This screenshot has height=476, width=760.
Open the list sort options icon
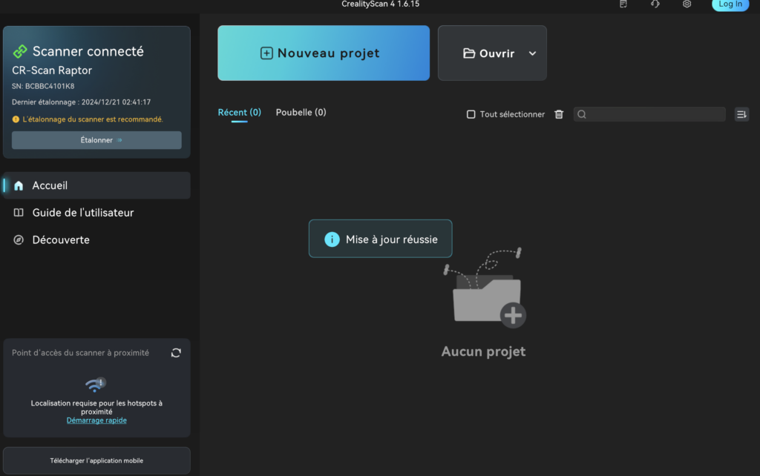point(741,114)
